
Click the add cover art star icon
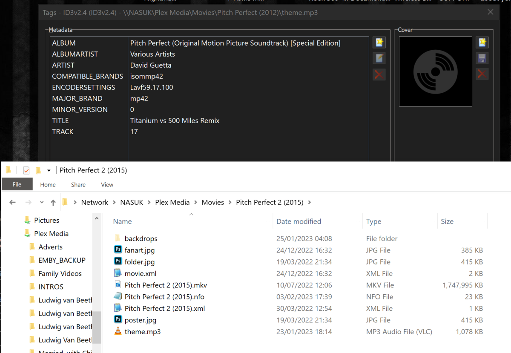pyautogui.click(x=482, y=42)
